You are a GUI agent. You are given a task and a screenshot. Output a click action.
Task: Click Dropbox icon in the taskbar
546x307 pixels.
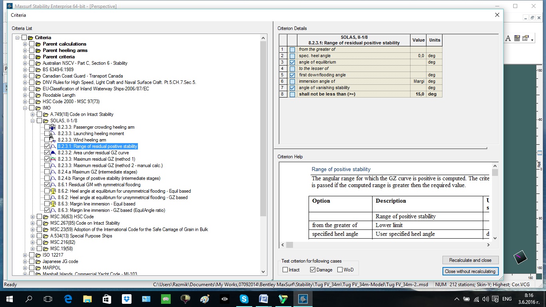pyautogui.click(x=126, y=299)
